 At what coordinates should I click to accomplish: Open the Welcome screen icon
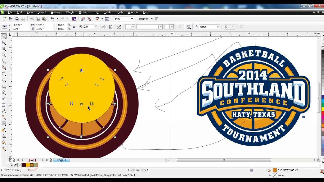107,19
